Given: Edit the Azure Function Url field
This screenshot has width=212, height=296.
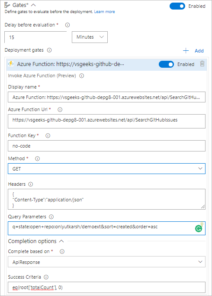Looking at the screenshot, I should pos(107,121).
